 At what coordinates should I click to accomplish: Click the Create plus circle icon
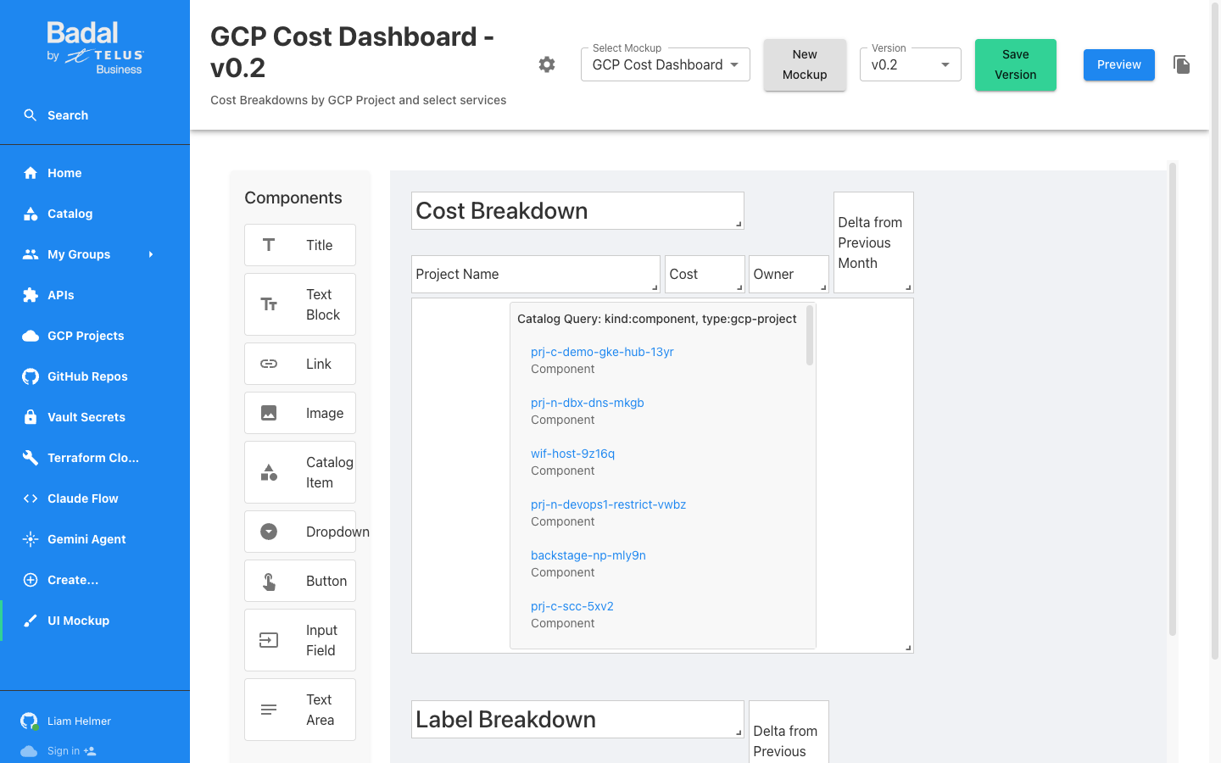click(31, 580)
